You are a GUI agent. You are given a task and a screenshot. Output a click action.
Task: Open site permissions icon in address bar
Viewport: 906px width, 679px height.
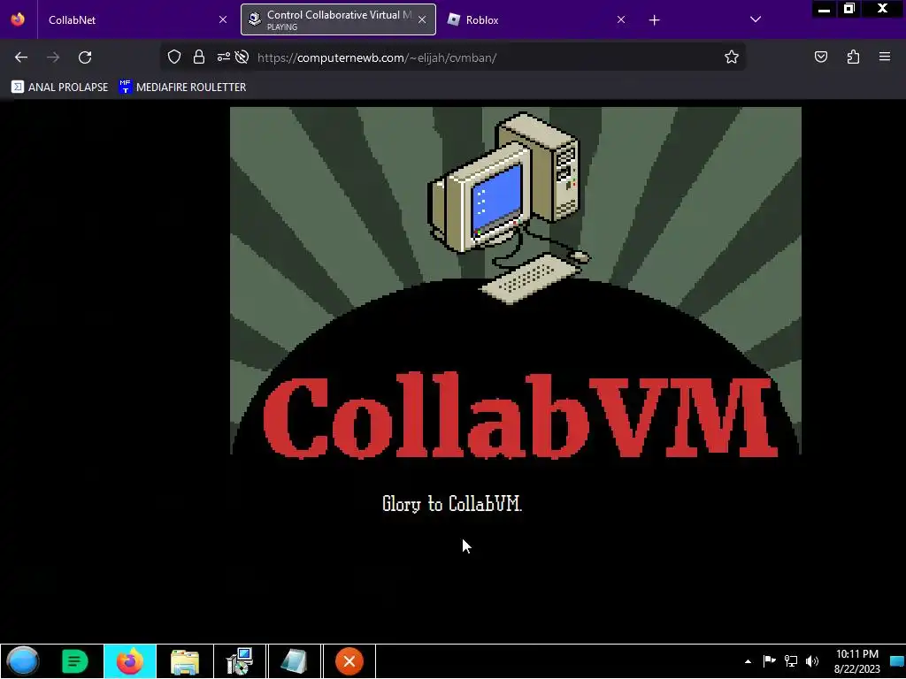(223, 57)
